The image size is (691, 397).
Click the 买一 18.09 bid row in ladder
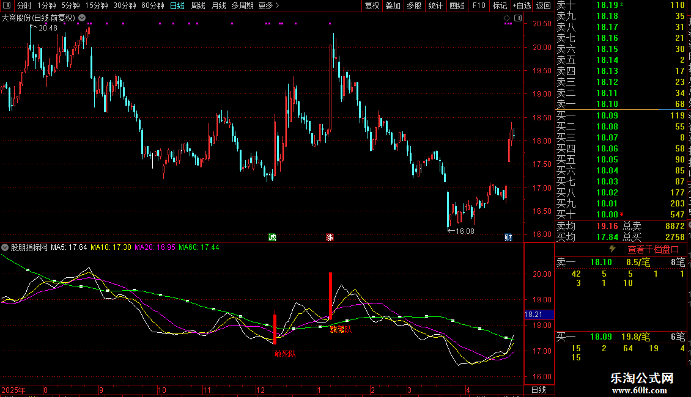(x=621, y=115)
